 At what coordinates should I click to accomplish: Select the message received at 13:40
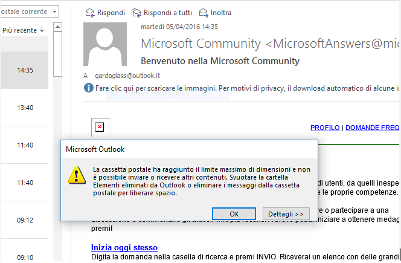(x=24, y=108)
